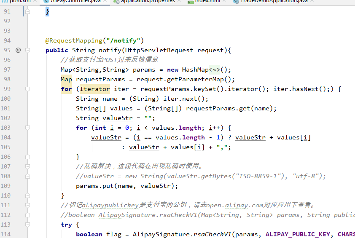Click the highlighted Iterator type on line 99
The image size is (355, 238).
(94, 89)
